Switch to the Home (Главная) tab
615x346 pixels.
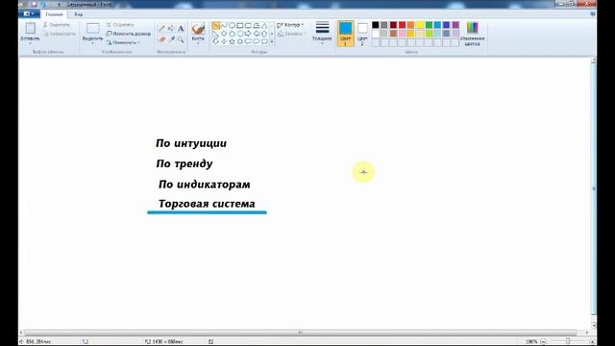coord(54,14)
